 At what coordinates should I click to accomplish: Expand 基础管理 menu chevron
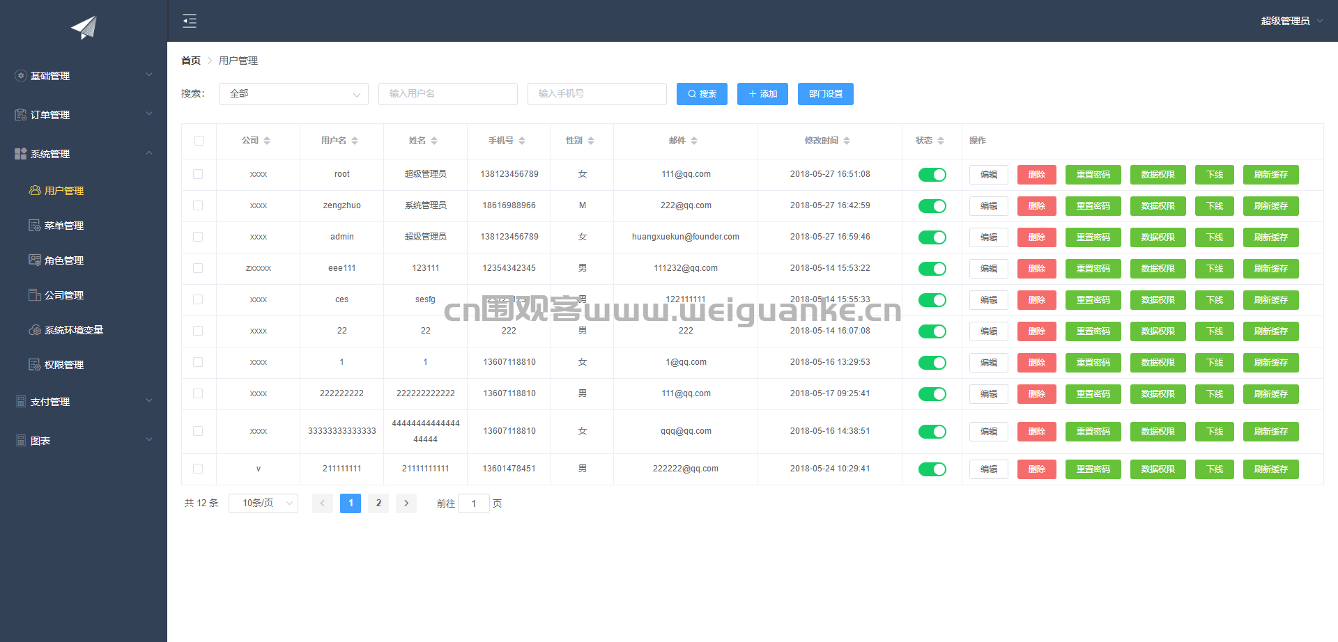click(149, 75)
